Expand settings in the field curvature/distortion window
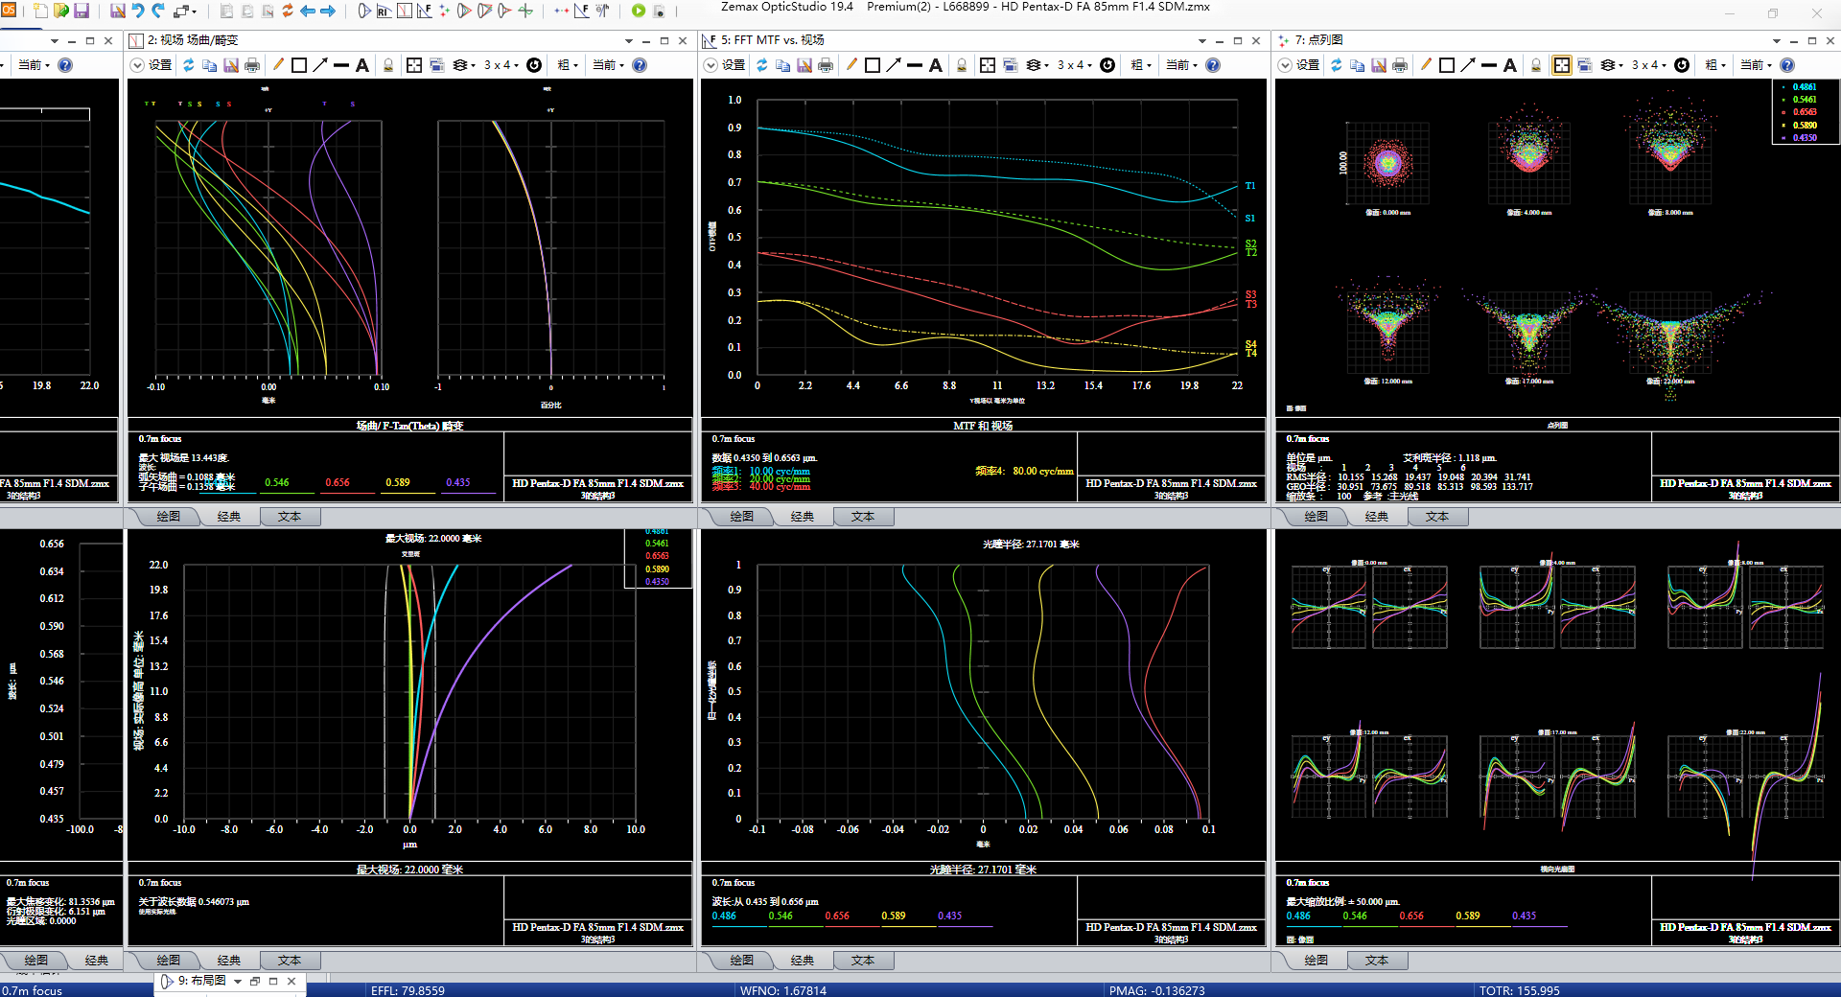 (x=137, y=65)
